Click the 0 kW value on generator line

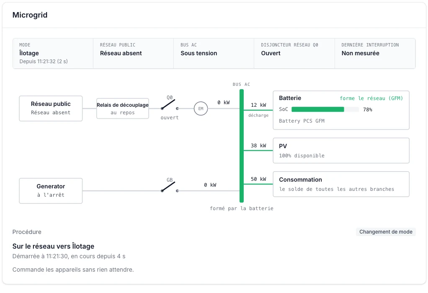(x=210, y=185)
